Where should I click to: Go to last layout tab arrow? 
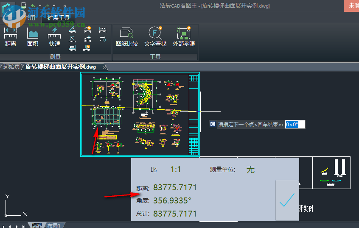click(x=24, y=226)
